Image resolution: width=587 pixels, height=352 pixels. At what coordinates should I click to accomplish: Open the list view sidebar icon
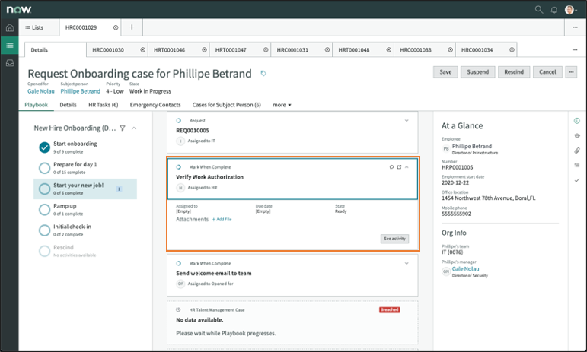[x=10, y=46]
